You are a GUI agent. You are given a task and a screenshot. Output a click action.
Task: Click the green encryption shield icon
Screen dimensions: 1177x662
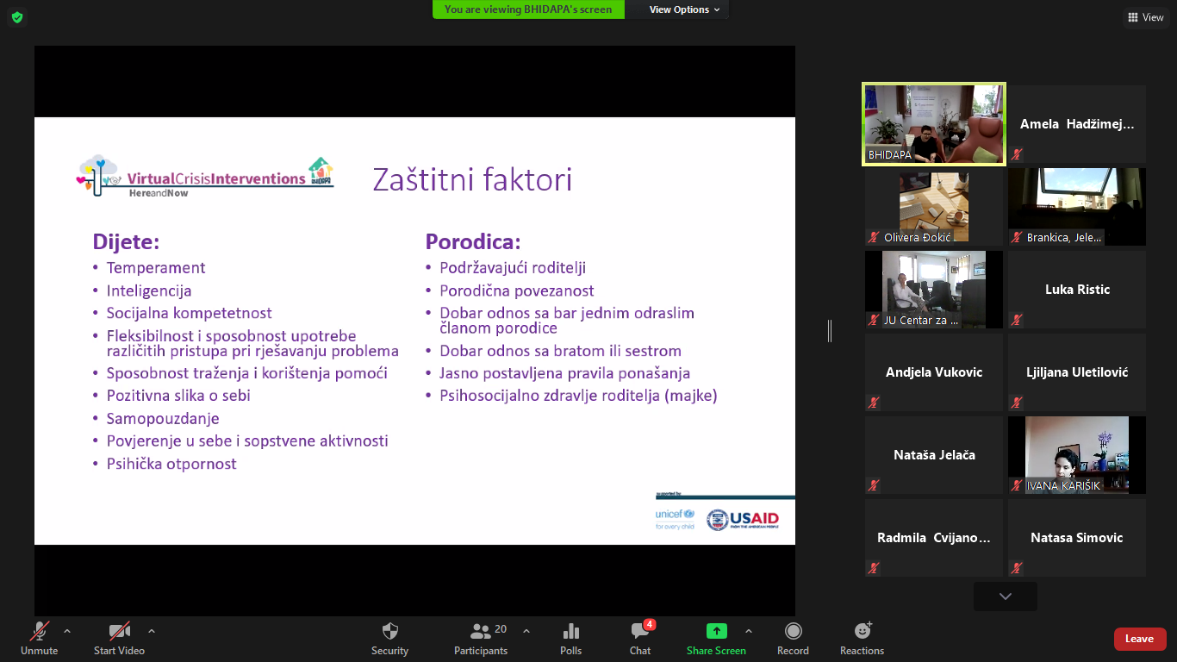click(16, 17)
